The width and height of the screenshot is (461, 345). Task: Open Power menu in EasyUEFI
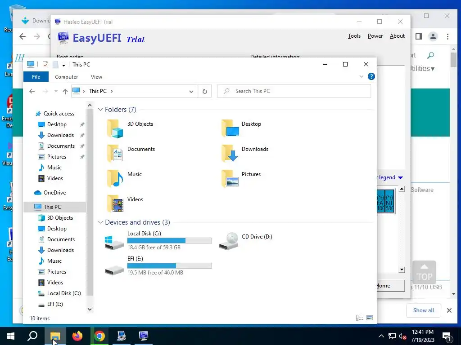tap(375, 36)
